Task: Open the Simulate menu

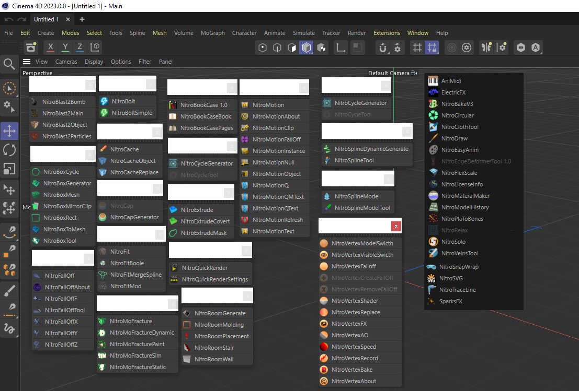Action: click(x=303, y=33)
